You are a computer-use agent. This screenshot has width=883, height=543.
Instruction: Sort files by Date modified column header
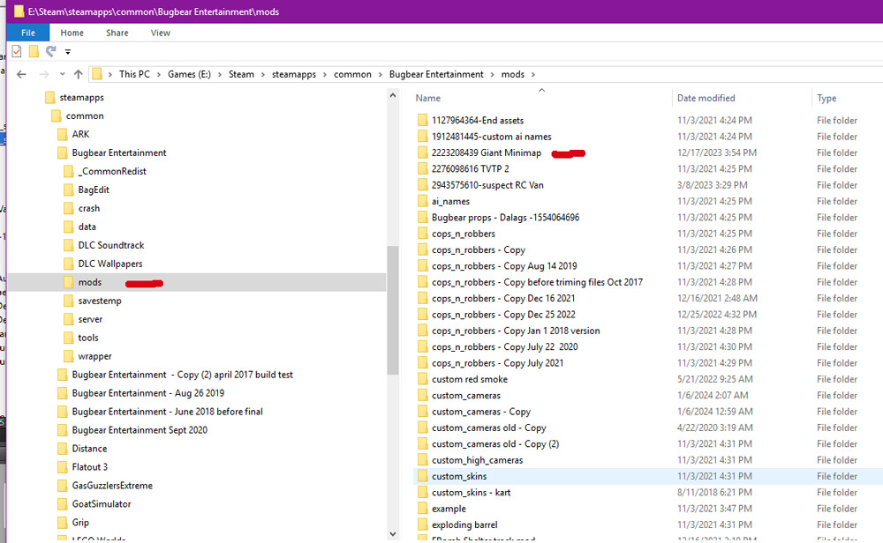tap(706, 98)
